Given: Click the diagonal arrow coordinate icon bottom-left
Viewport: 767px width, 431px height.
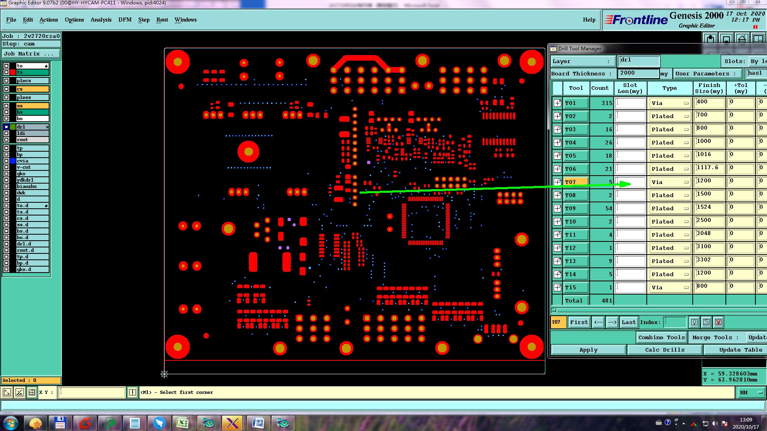Looking at the screenshot, I should pyautogui.click(x=7, y=393).
